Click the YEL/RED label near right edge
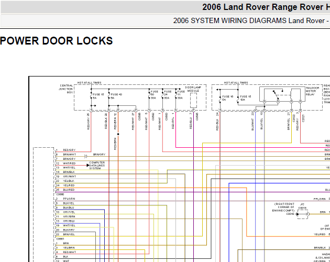Screen dimensions: 330x262 click(x=320, y=234)
